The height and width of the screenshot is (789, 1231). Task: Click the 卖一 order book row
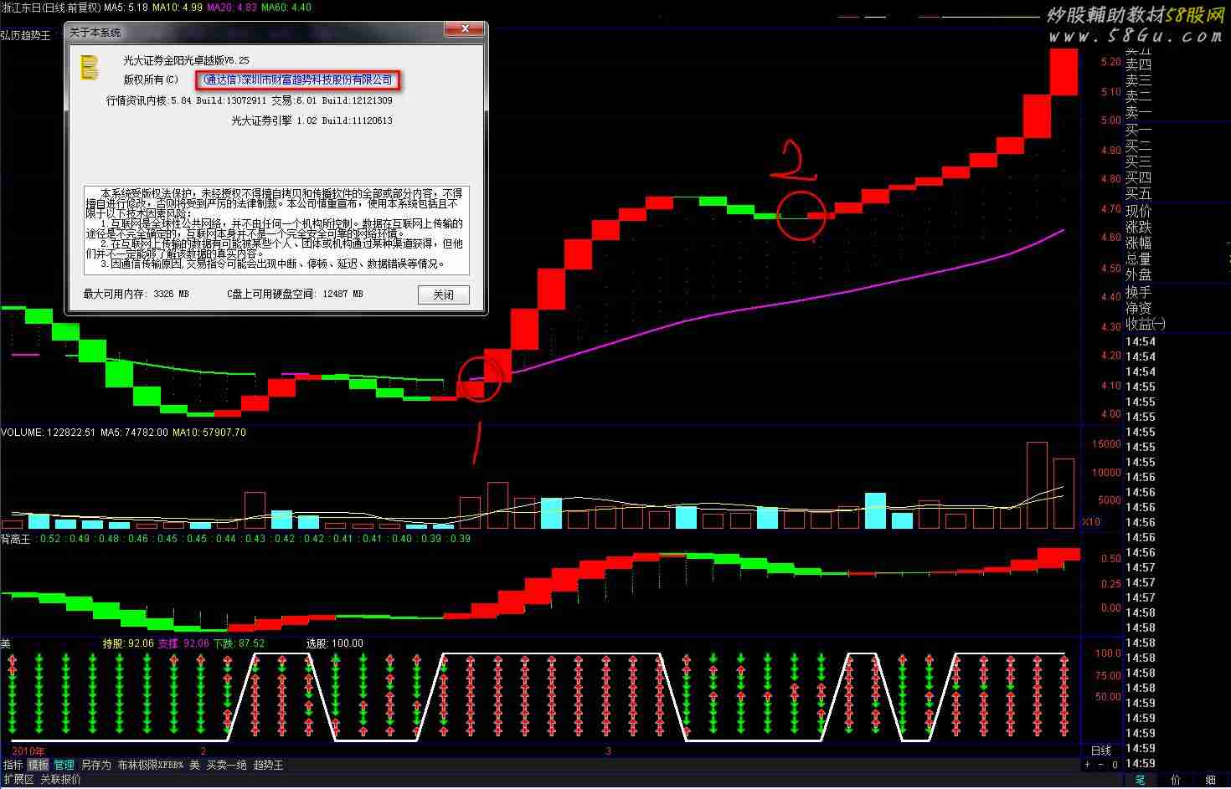[1138, 112]
